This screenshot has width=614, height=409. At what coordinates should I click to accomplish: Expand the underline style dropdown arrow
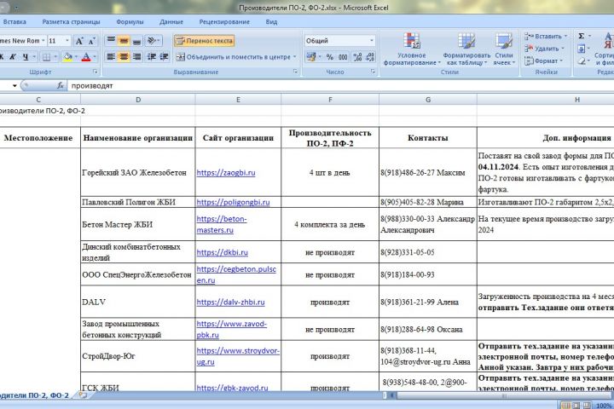coord(34,57)
